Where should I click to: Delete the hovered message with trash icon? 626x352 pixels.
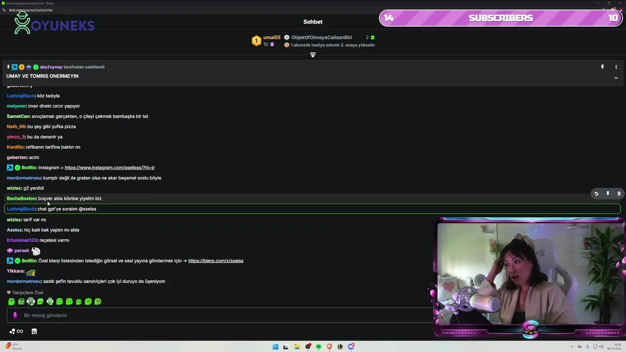[619, 194]
